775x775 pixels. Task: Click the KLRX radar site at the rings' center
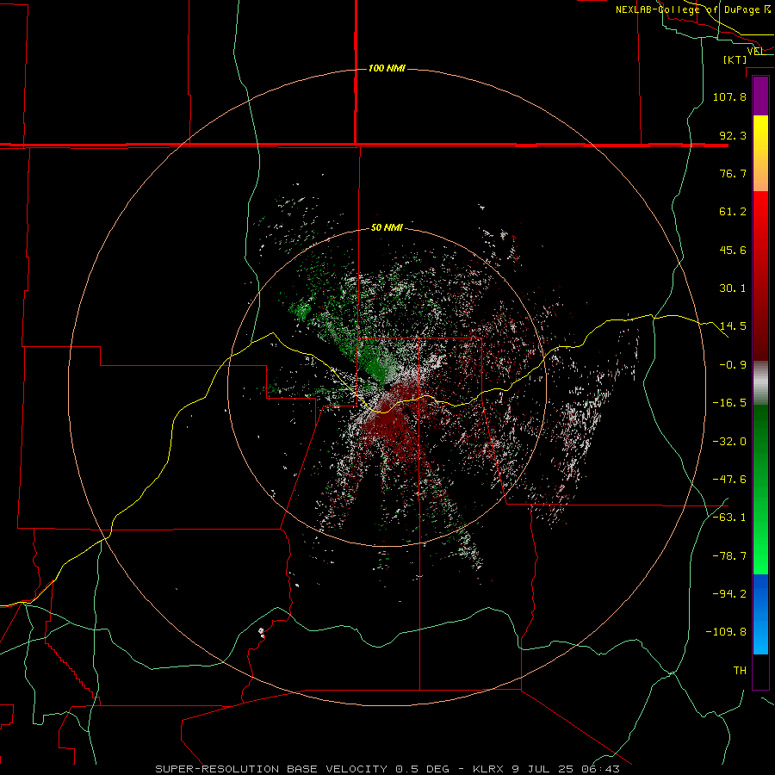click(387, 387)
